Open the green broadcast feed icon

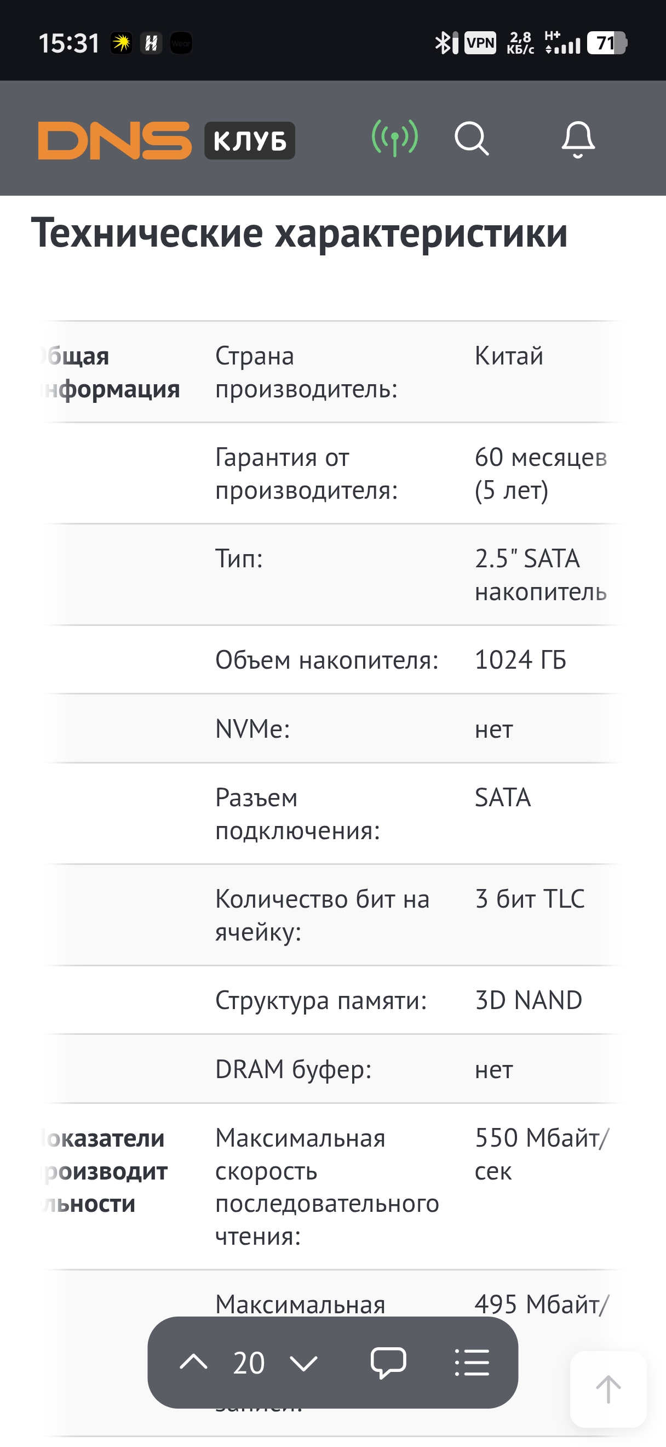(x=395, y=138)
